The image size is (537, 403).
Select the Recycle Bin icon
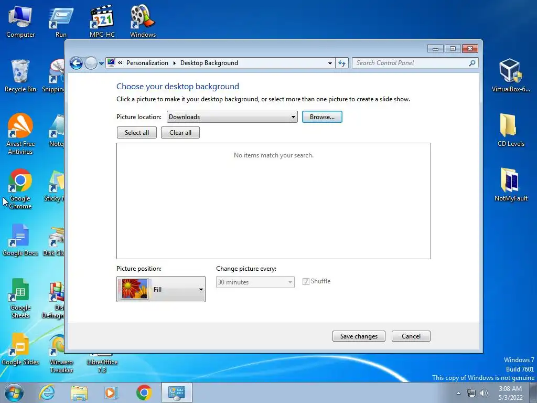point(20,76)
